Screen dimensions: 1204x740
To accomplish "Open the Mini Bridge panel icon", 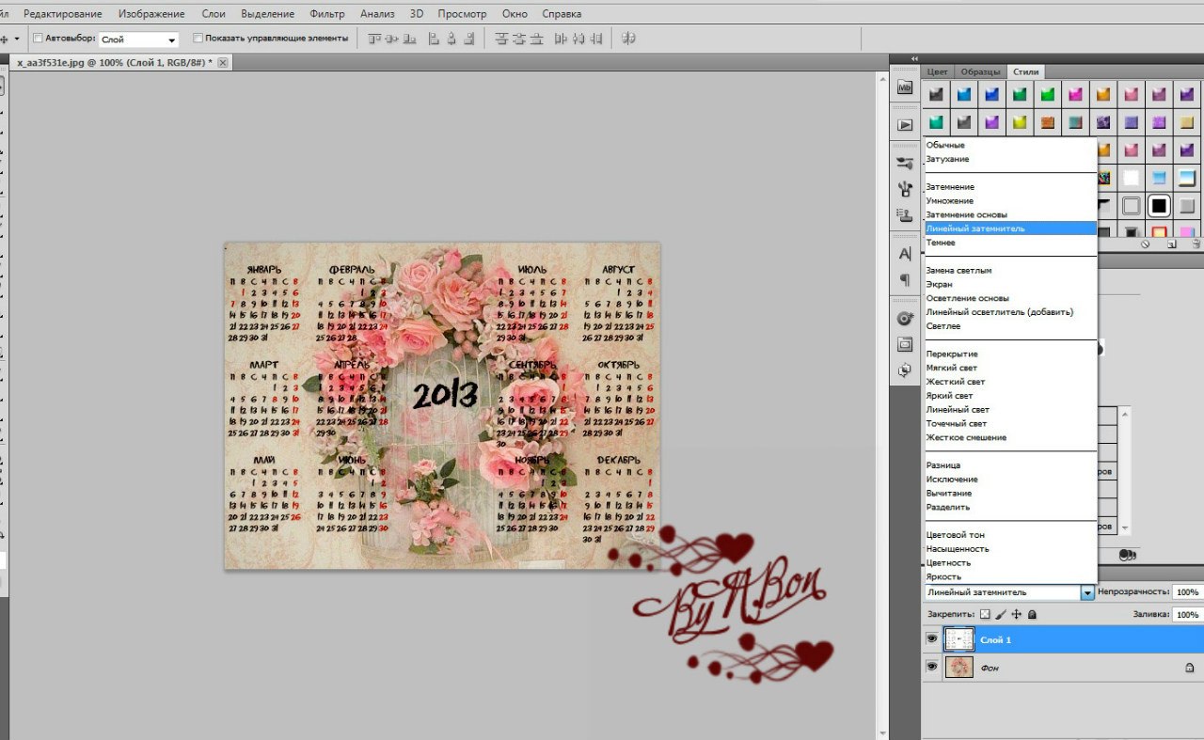I will tap(905, 87).
